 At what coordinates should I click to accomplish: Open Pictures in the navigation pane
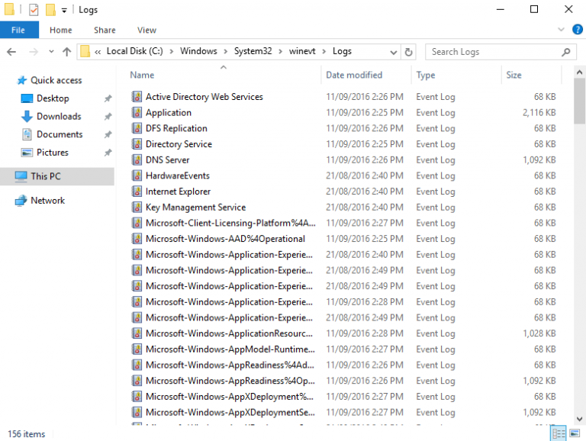tap(45, 152)
